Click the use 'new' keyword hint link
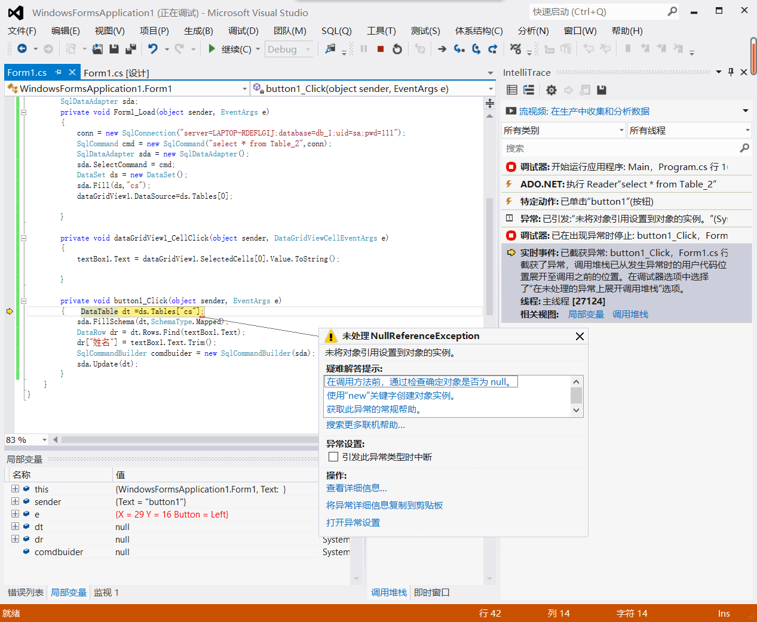 click(391, 395)
